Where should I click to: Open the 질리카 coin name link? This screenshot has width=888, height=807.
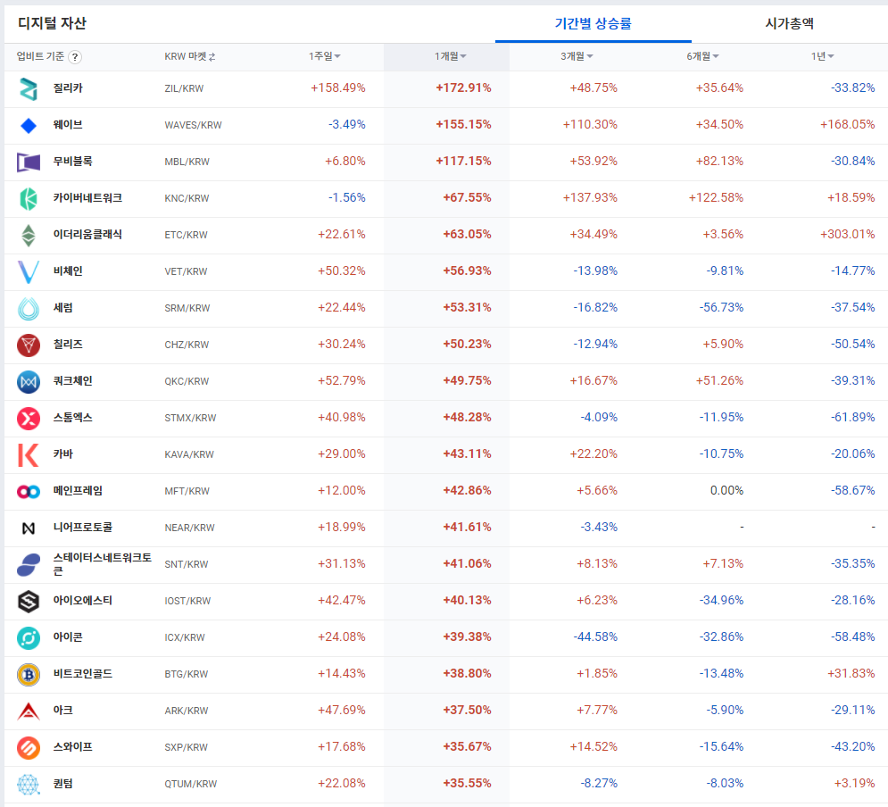click(68, 87)
